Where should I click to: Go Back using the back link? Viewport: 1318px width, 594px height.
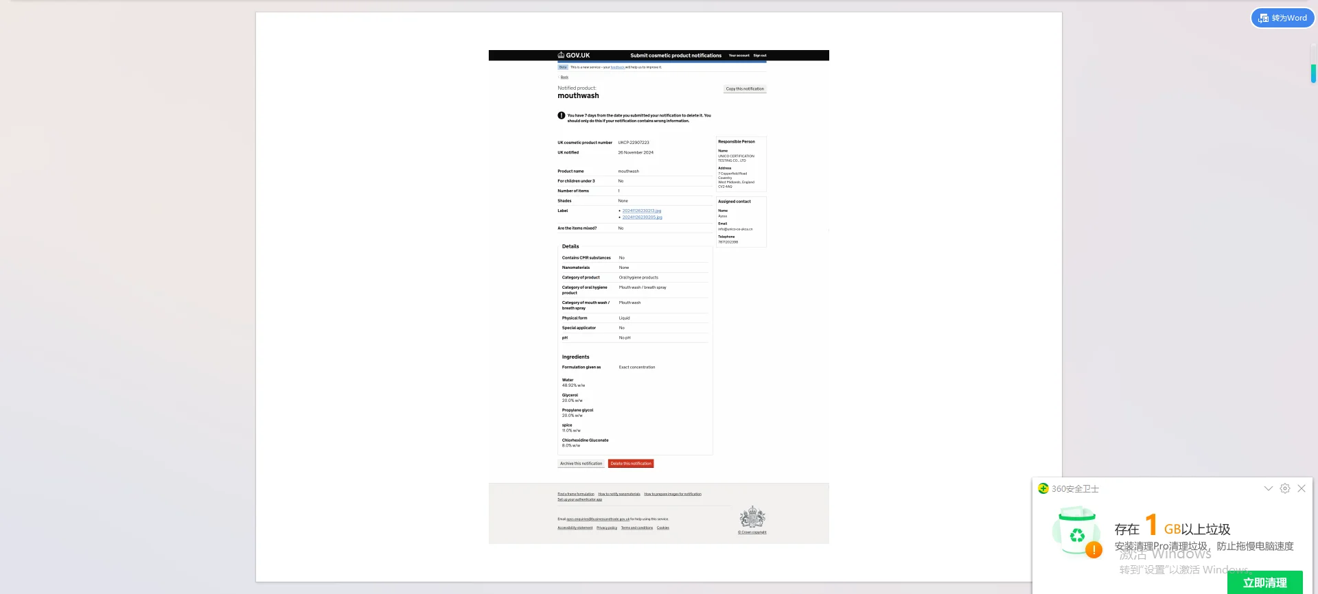(564, 78)
